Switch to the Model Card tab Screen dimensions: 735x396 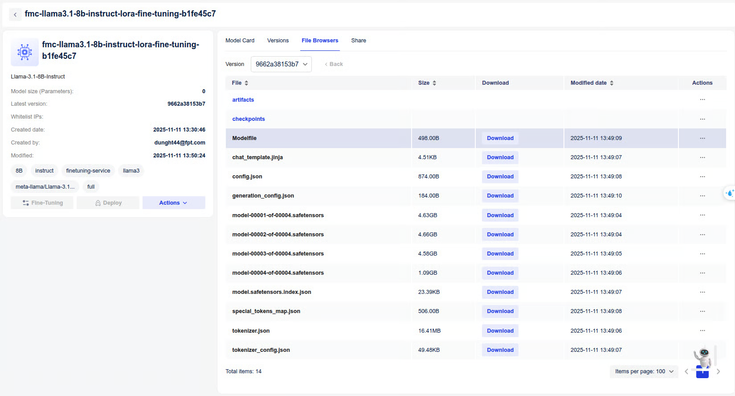[x=240, y=41]
